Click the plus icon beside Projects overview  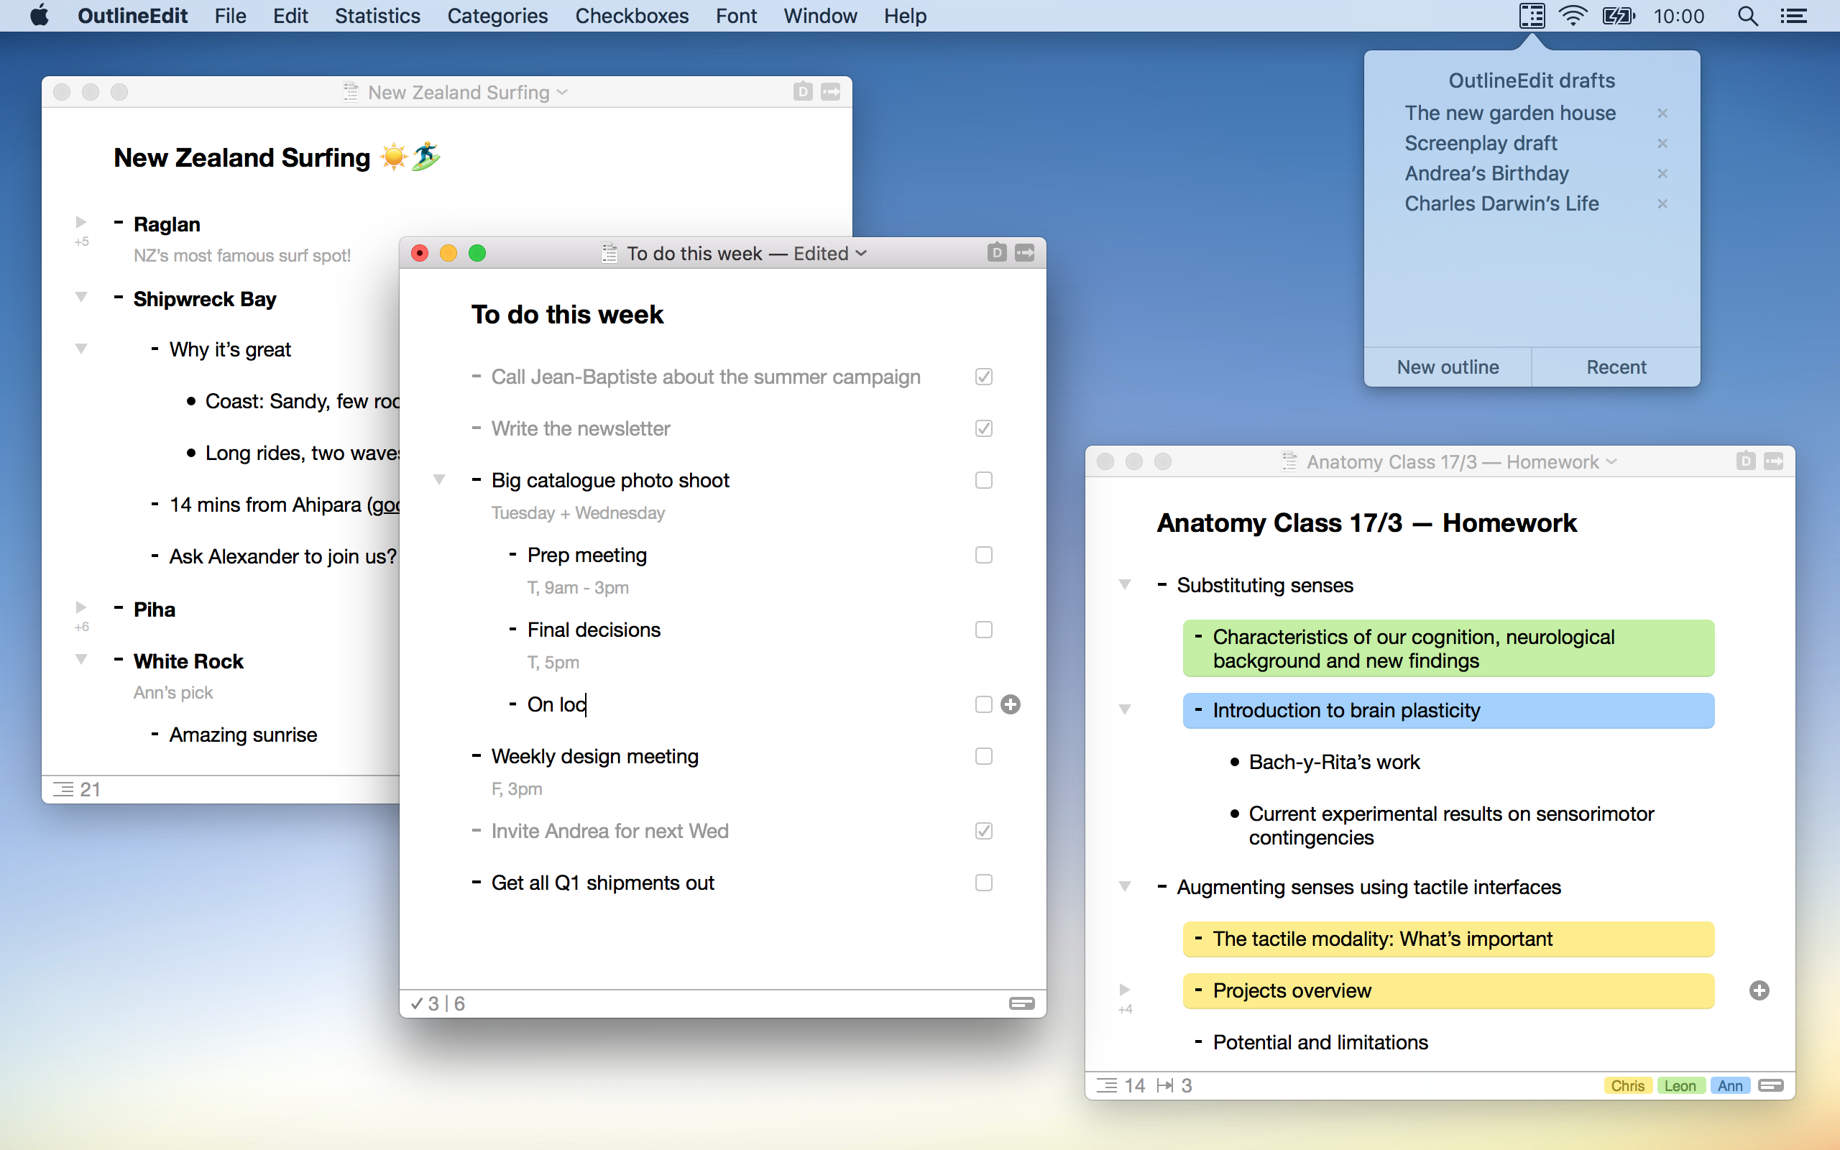click(1759, 990)
